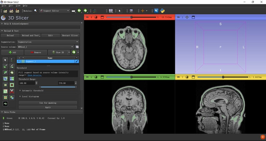Open the View menu
This screenshot has height=141, width=266.
click(x=18, y=5)
